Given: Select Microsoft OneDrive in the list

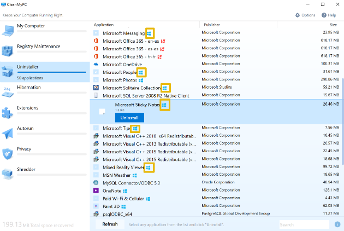Looking at the screenshot, I should coord(216,64).
